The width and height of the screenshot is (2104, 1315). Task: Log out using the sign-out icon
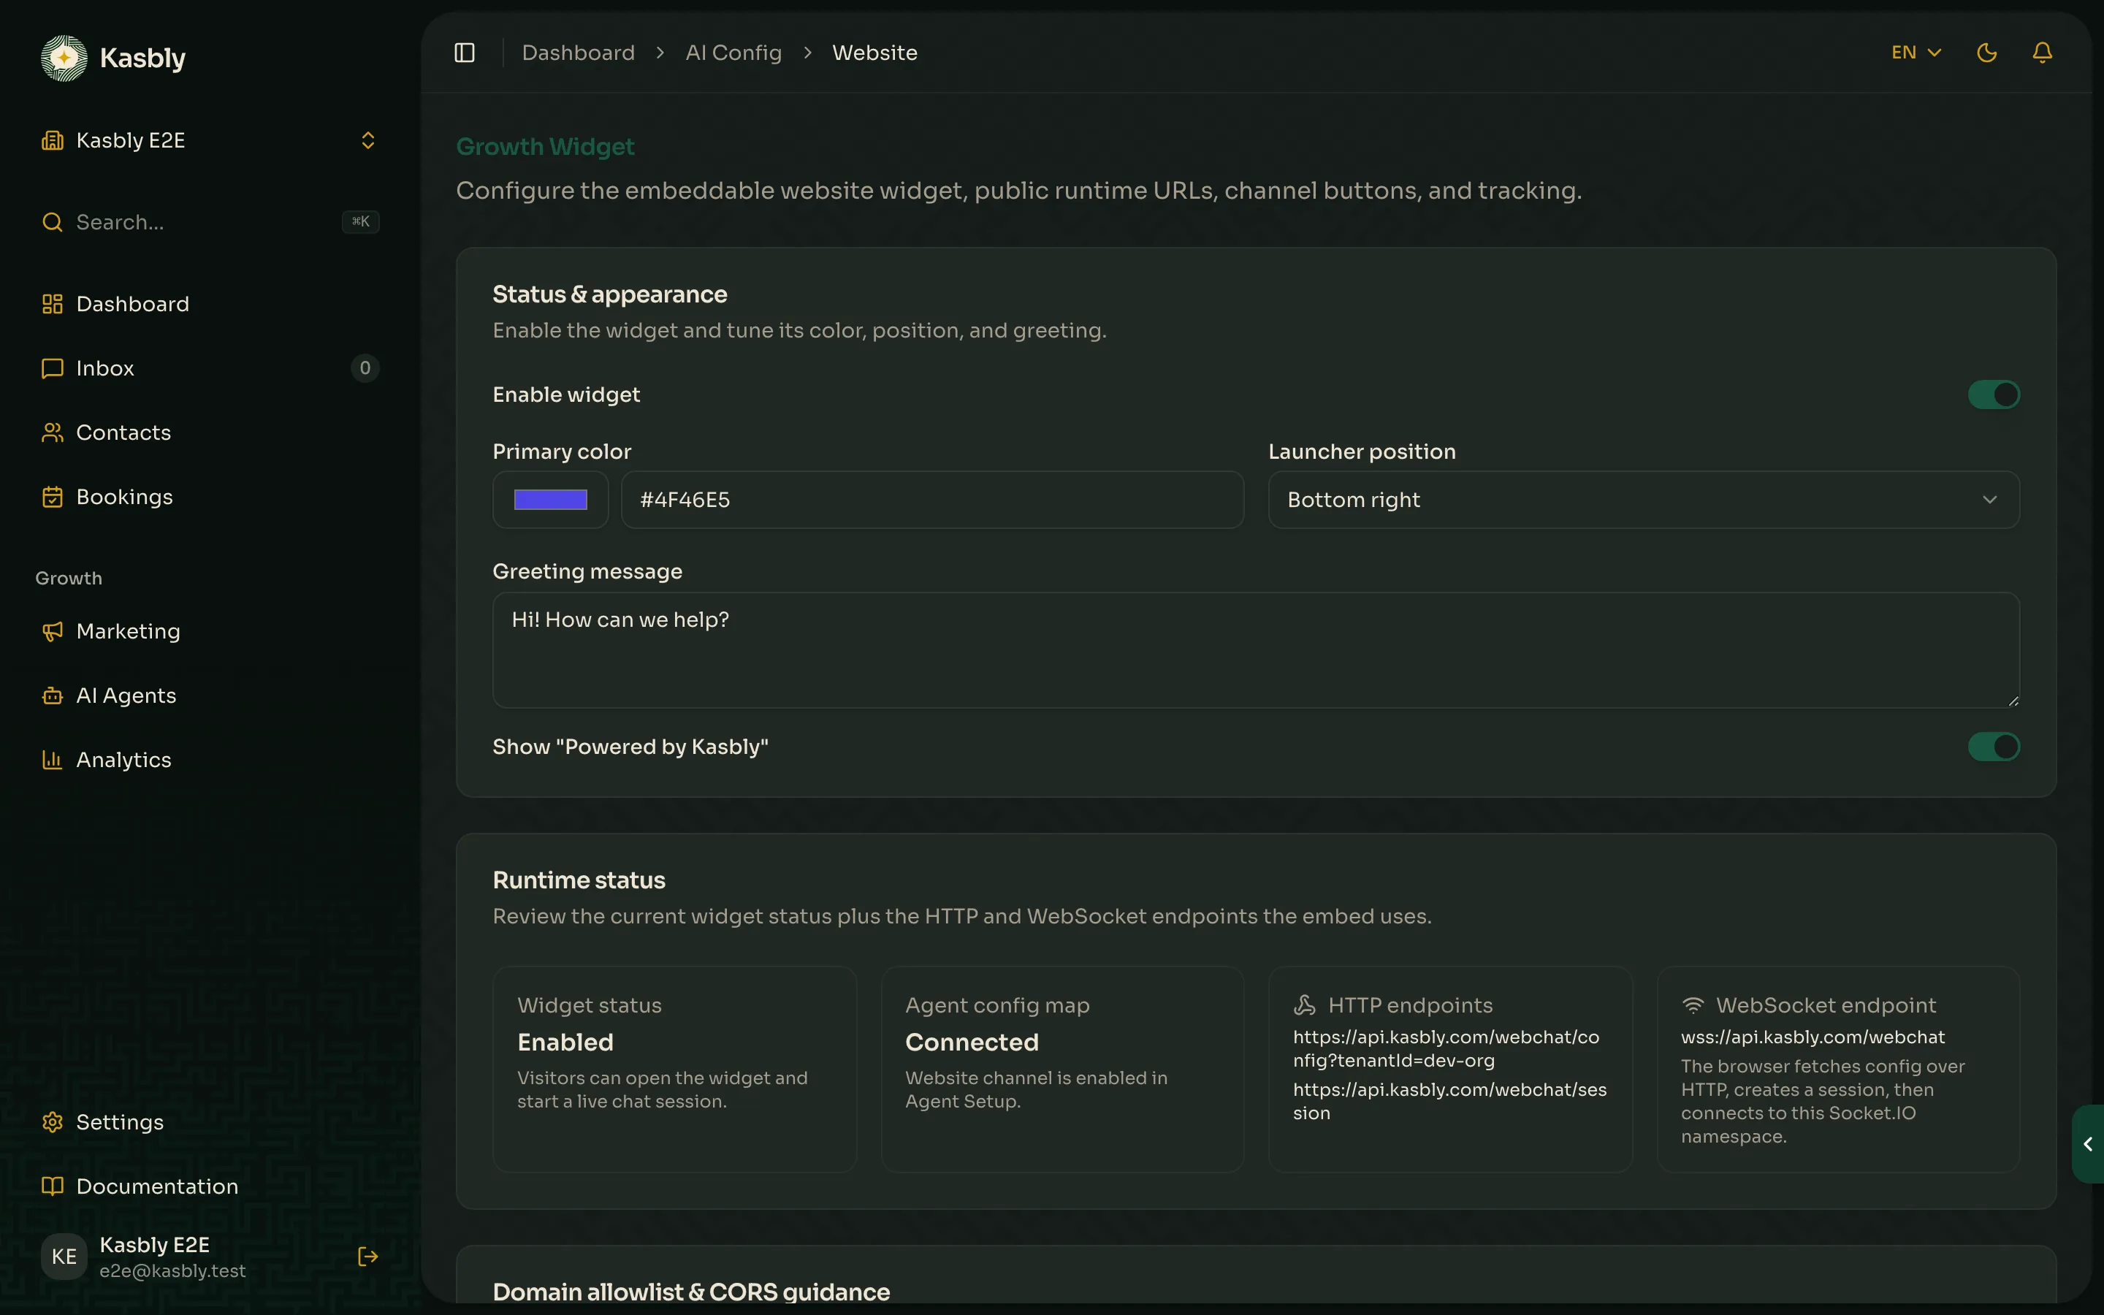click(x=367, y=1257)
